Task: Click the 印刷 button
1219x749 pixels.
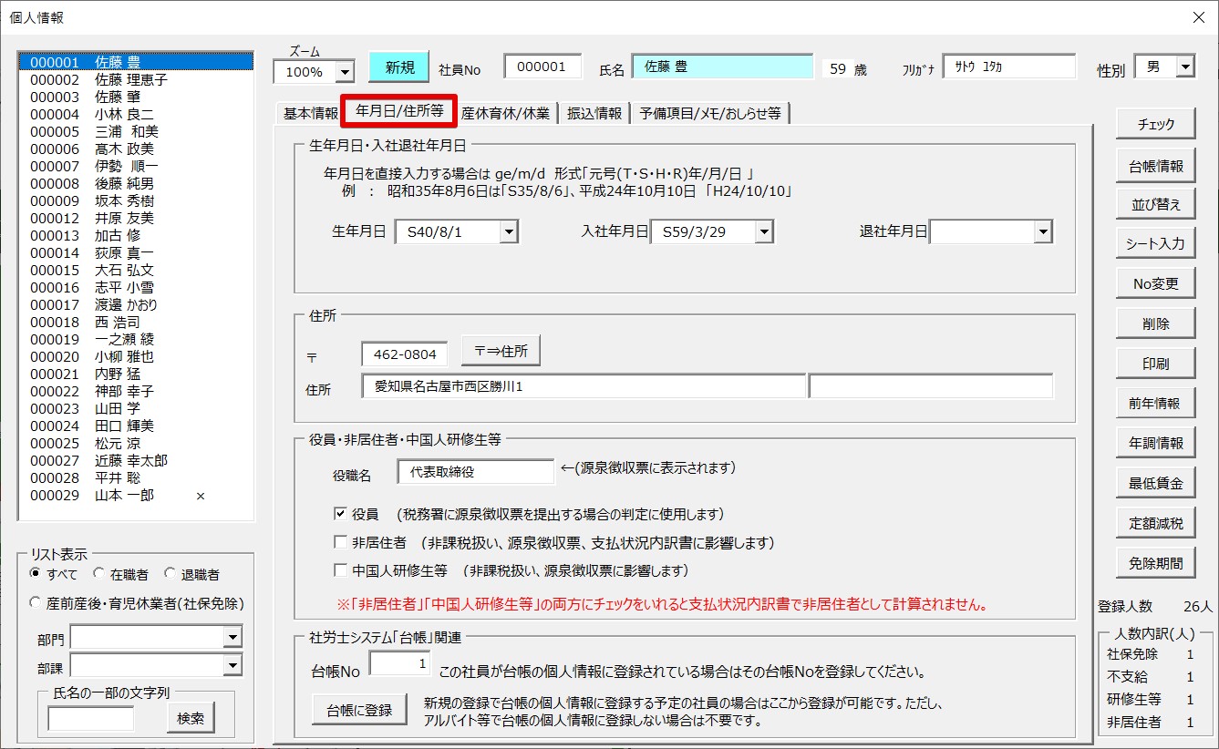Action: 1156,364
